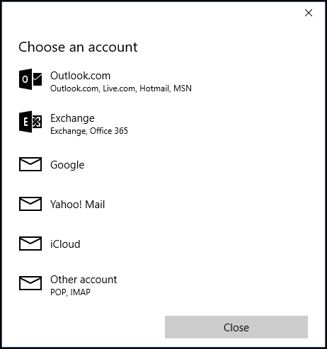Select Other account to add manually

click(x=163, y=285)
